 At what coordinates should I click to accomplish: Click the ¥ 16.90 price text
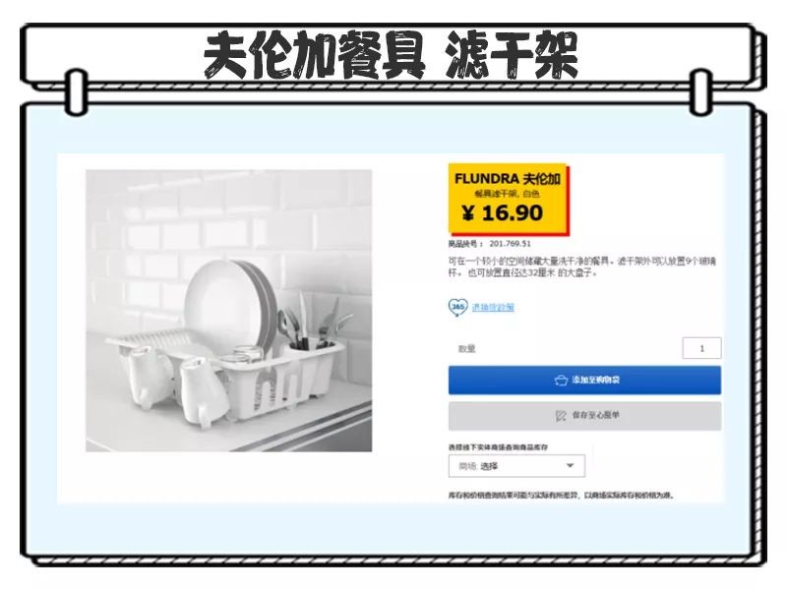[502, 213]
